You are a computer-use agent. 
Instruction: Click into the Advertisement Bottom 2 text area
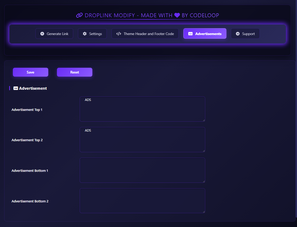[x=142, y=201]
